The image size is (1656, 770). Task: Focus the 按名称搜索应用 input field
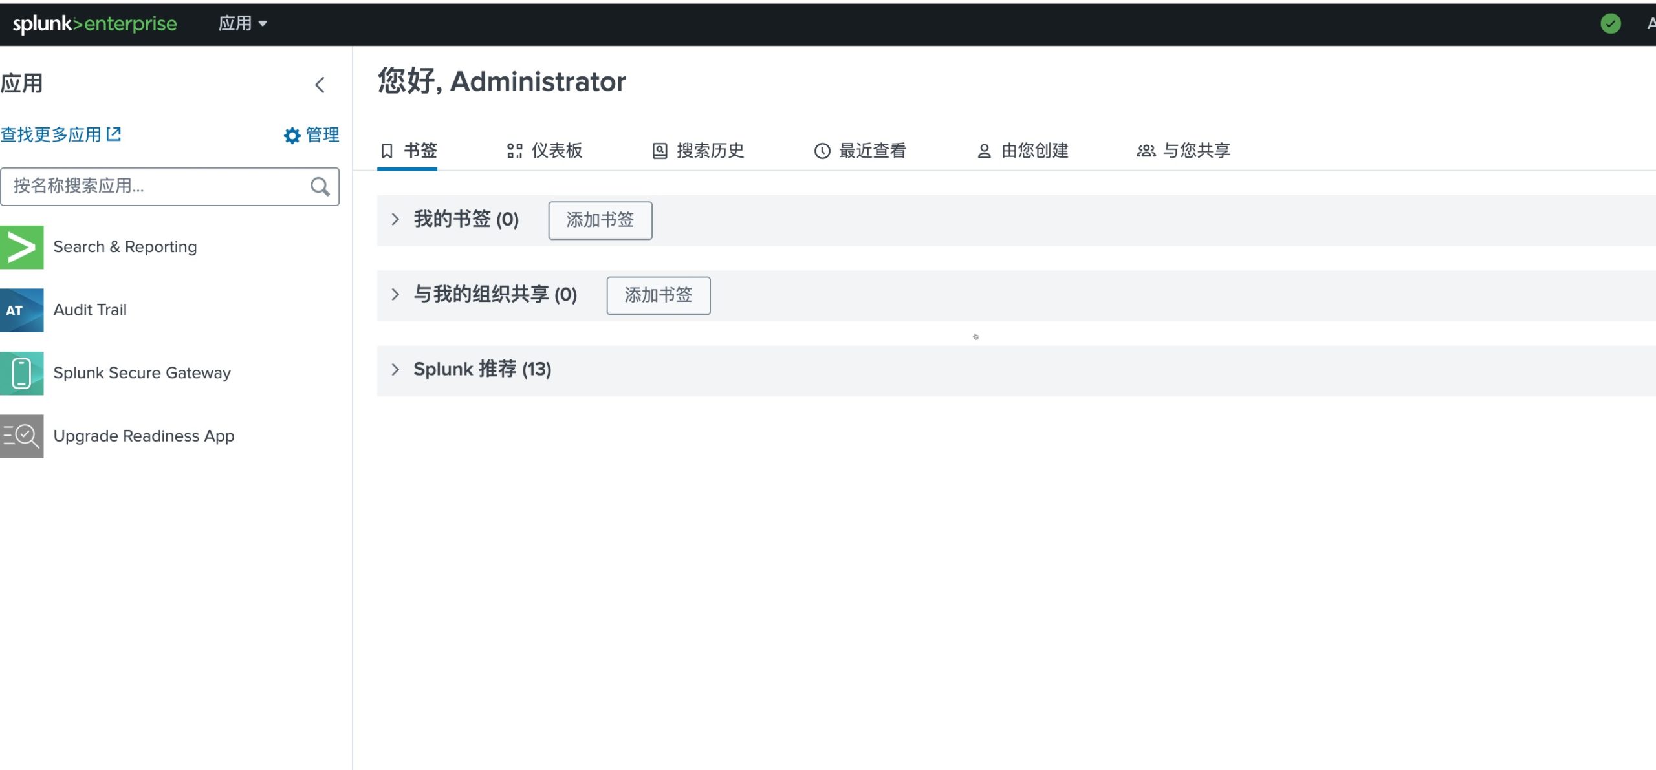tap(170, 187)
